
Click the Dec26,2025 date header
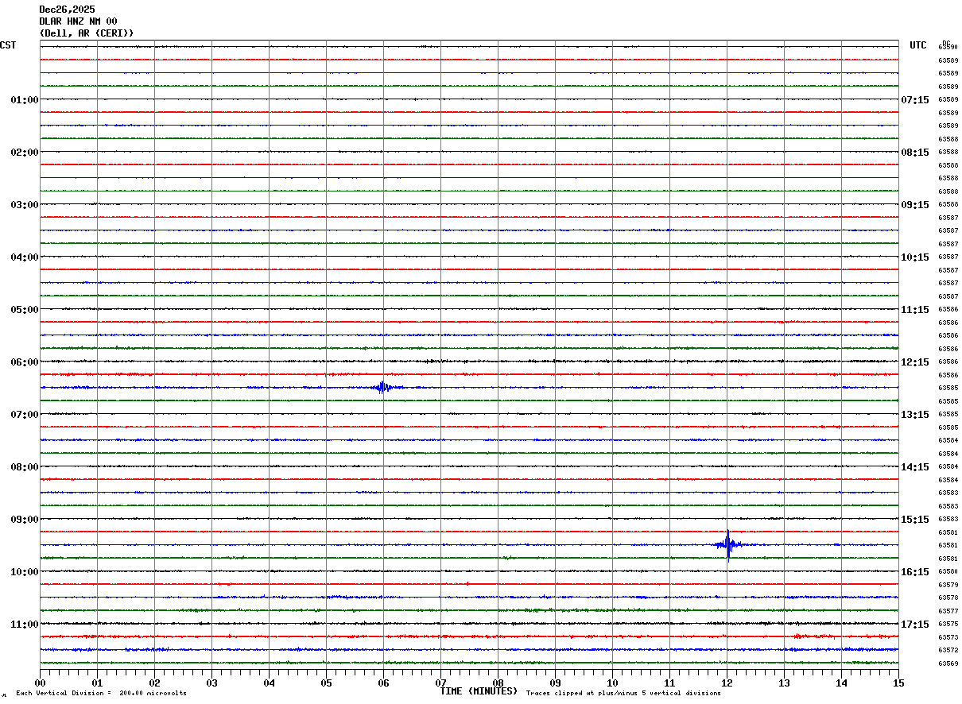pyautogui.click(x=67, y=10)
